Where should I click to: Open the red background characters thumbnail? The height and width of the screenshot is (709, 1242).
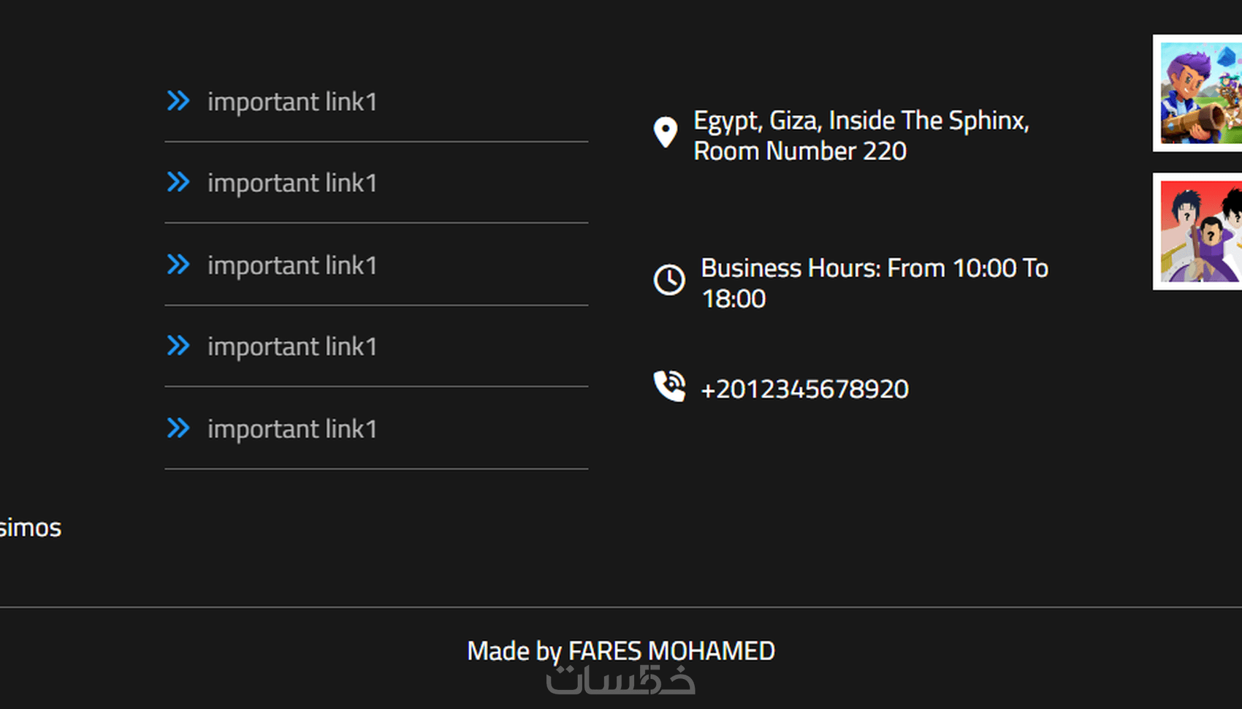1197,231
